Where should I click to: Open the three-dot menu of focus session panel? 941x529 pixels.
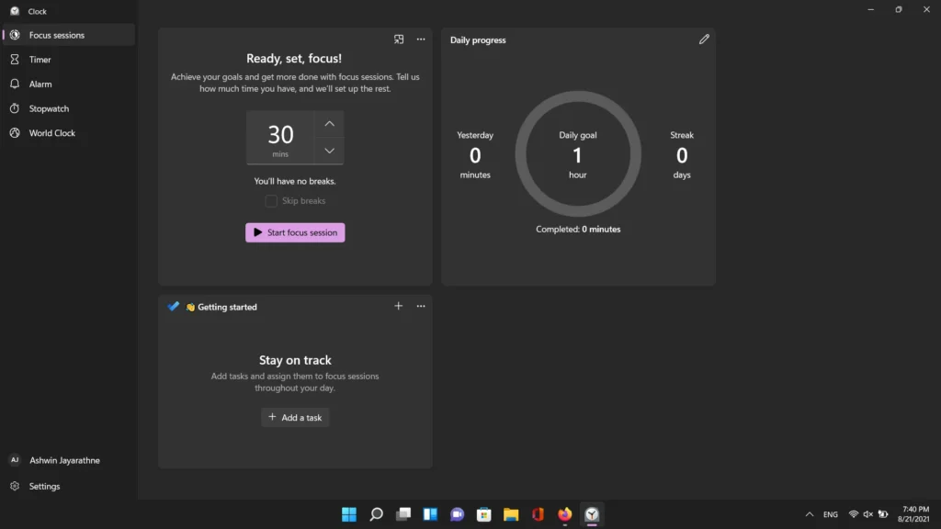(421, 39)
